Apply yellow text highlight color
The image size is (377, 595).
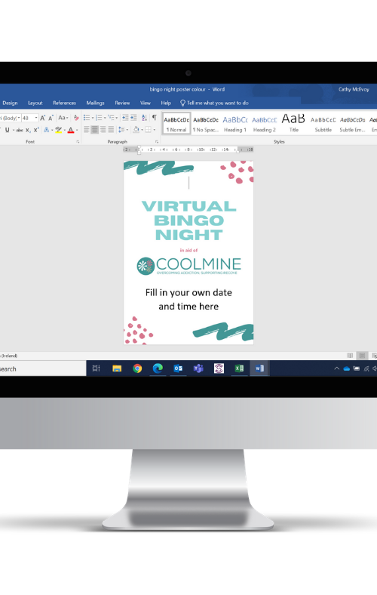pyautogui.click(x=58, y=130)
